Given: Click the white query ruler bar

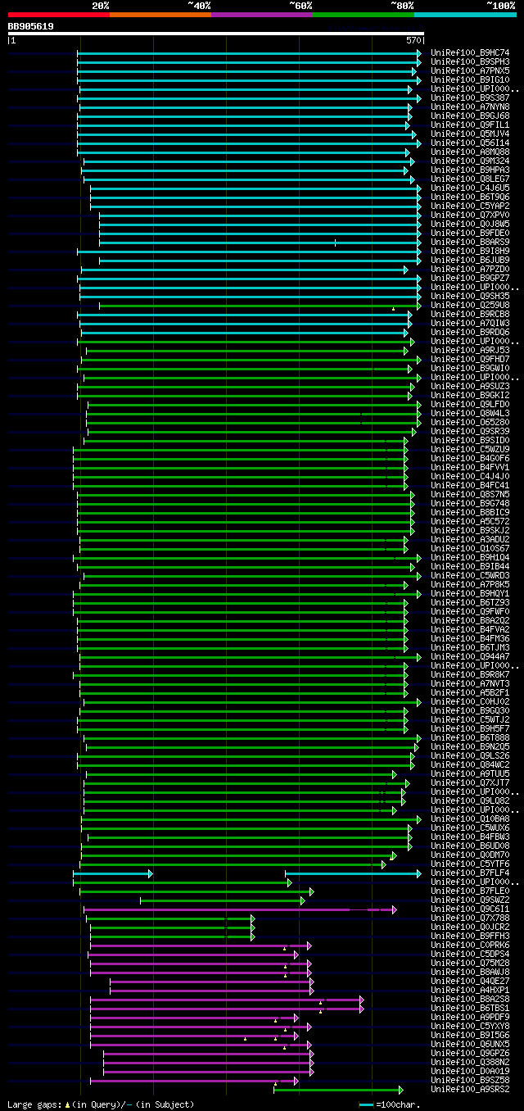Looking at the screenshot, I should pos(216,34).
